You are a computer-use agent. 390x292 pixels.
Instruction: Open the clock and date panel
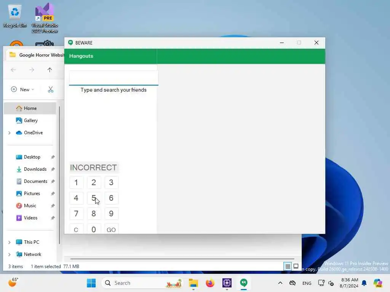(349, 283)
